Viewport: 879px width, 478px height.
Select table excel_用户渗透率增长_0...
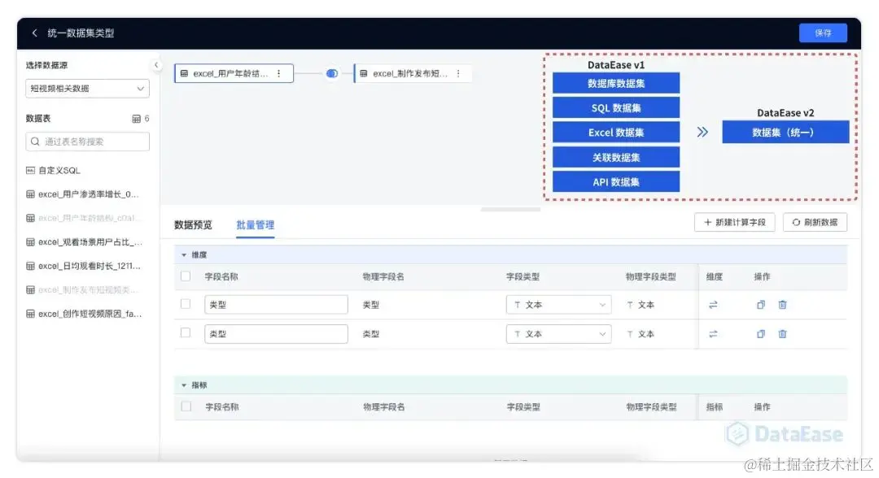82,194
